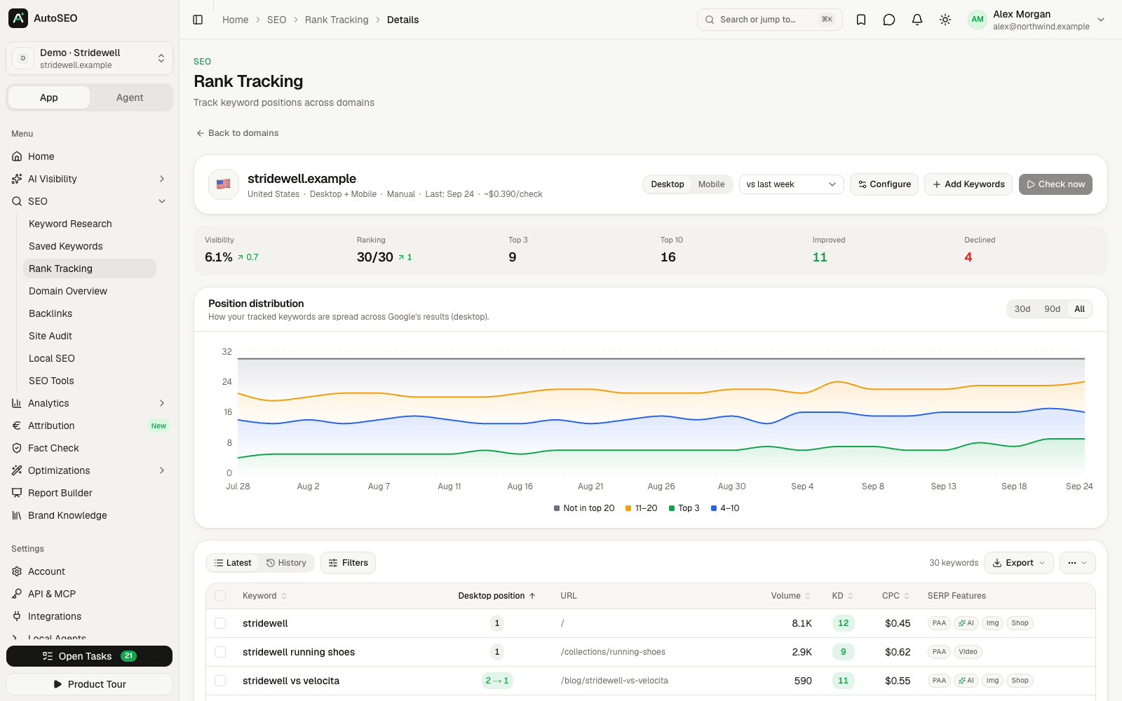Check the stridewell vs velocita row checkbox
The image size is (1122, 701).
(220, 681)
